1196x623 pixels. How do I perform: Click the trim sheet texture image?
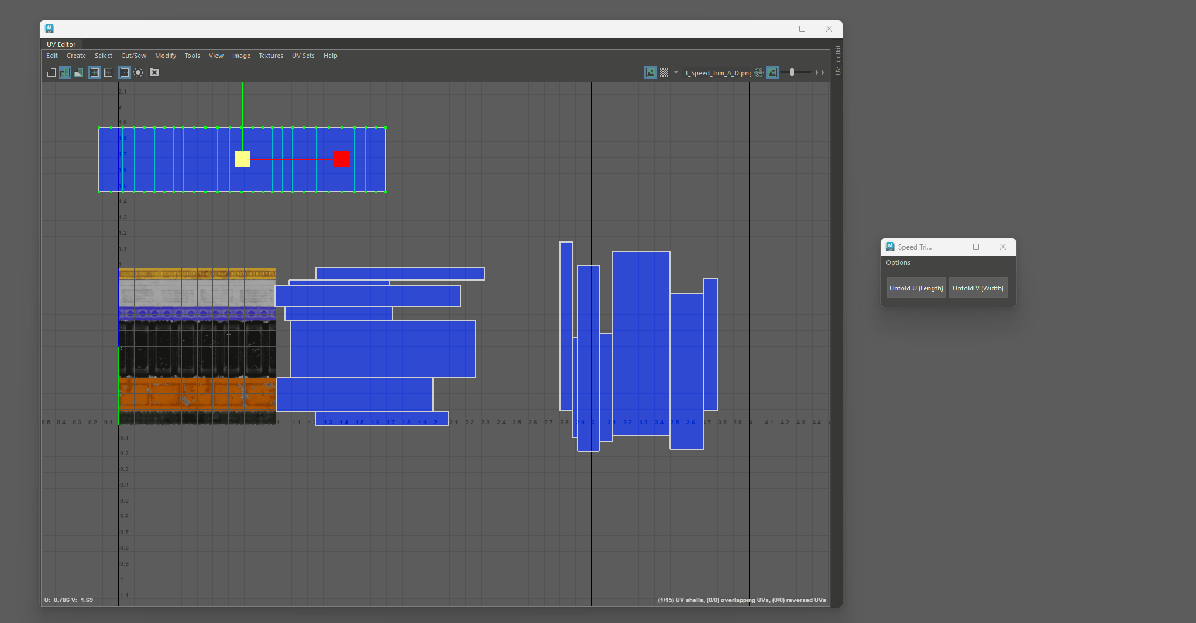tap(197, 347)
